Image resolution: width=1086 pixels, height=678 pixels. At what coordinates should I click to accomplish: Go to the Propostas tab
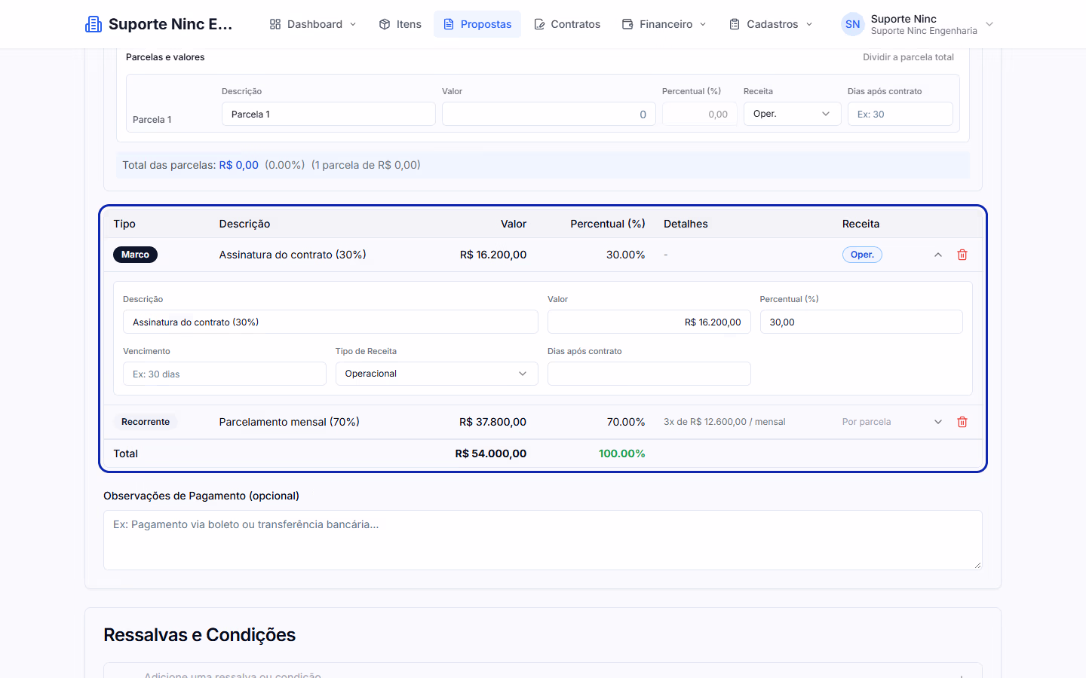click(x=477, y=24)
